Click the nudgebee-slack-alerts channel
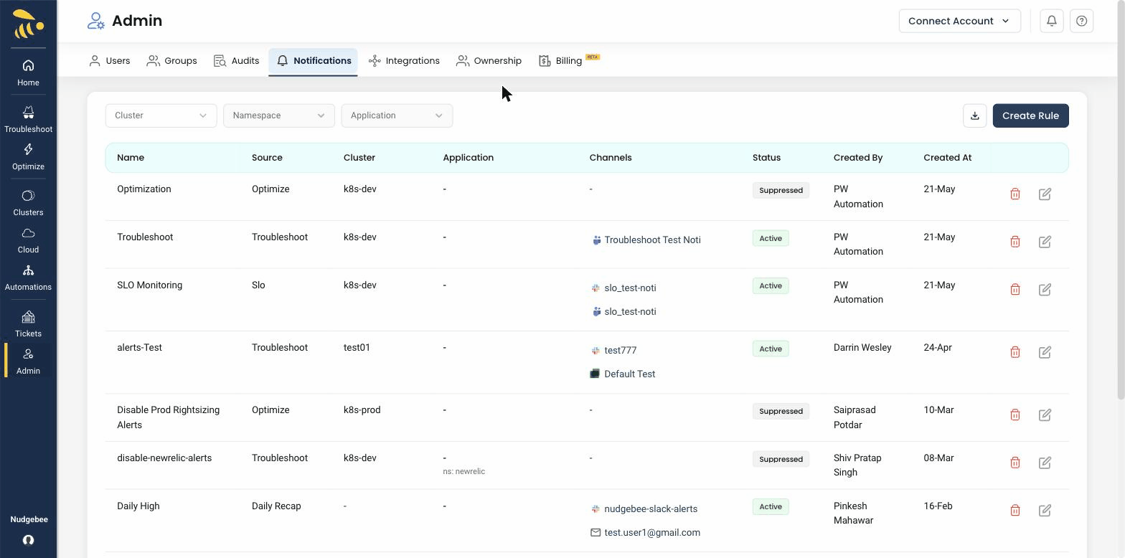1125x558 pixels. (644, 509)
